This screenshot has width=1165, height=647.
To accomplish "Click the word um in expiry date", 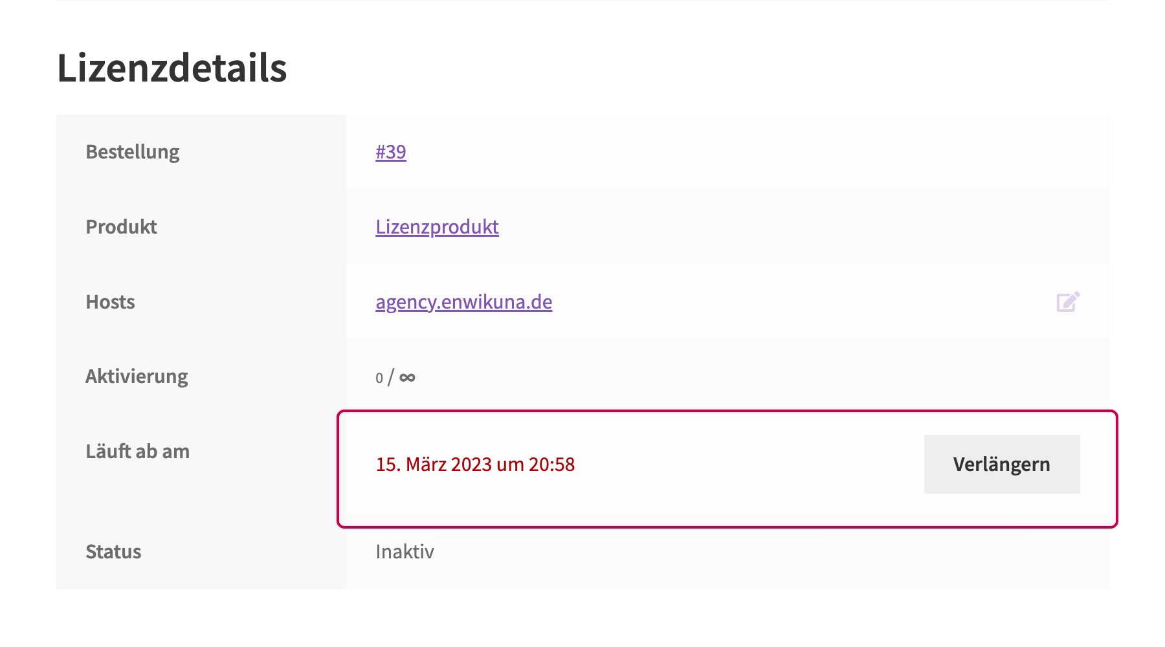I will [x=511, y=465].
